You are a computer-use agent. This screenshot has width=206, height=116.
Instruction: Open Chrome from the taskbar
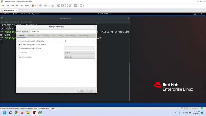pyautogui.click(x=16, y=113)
